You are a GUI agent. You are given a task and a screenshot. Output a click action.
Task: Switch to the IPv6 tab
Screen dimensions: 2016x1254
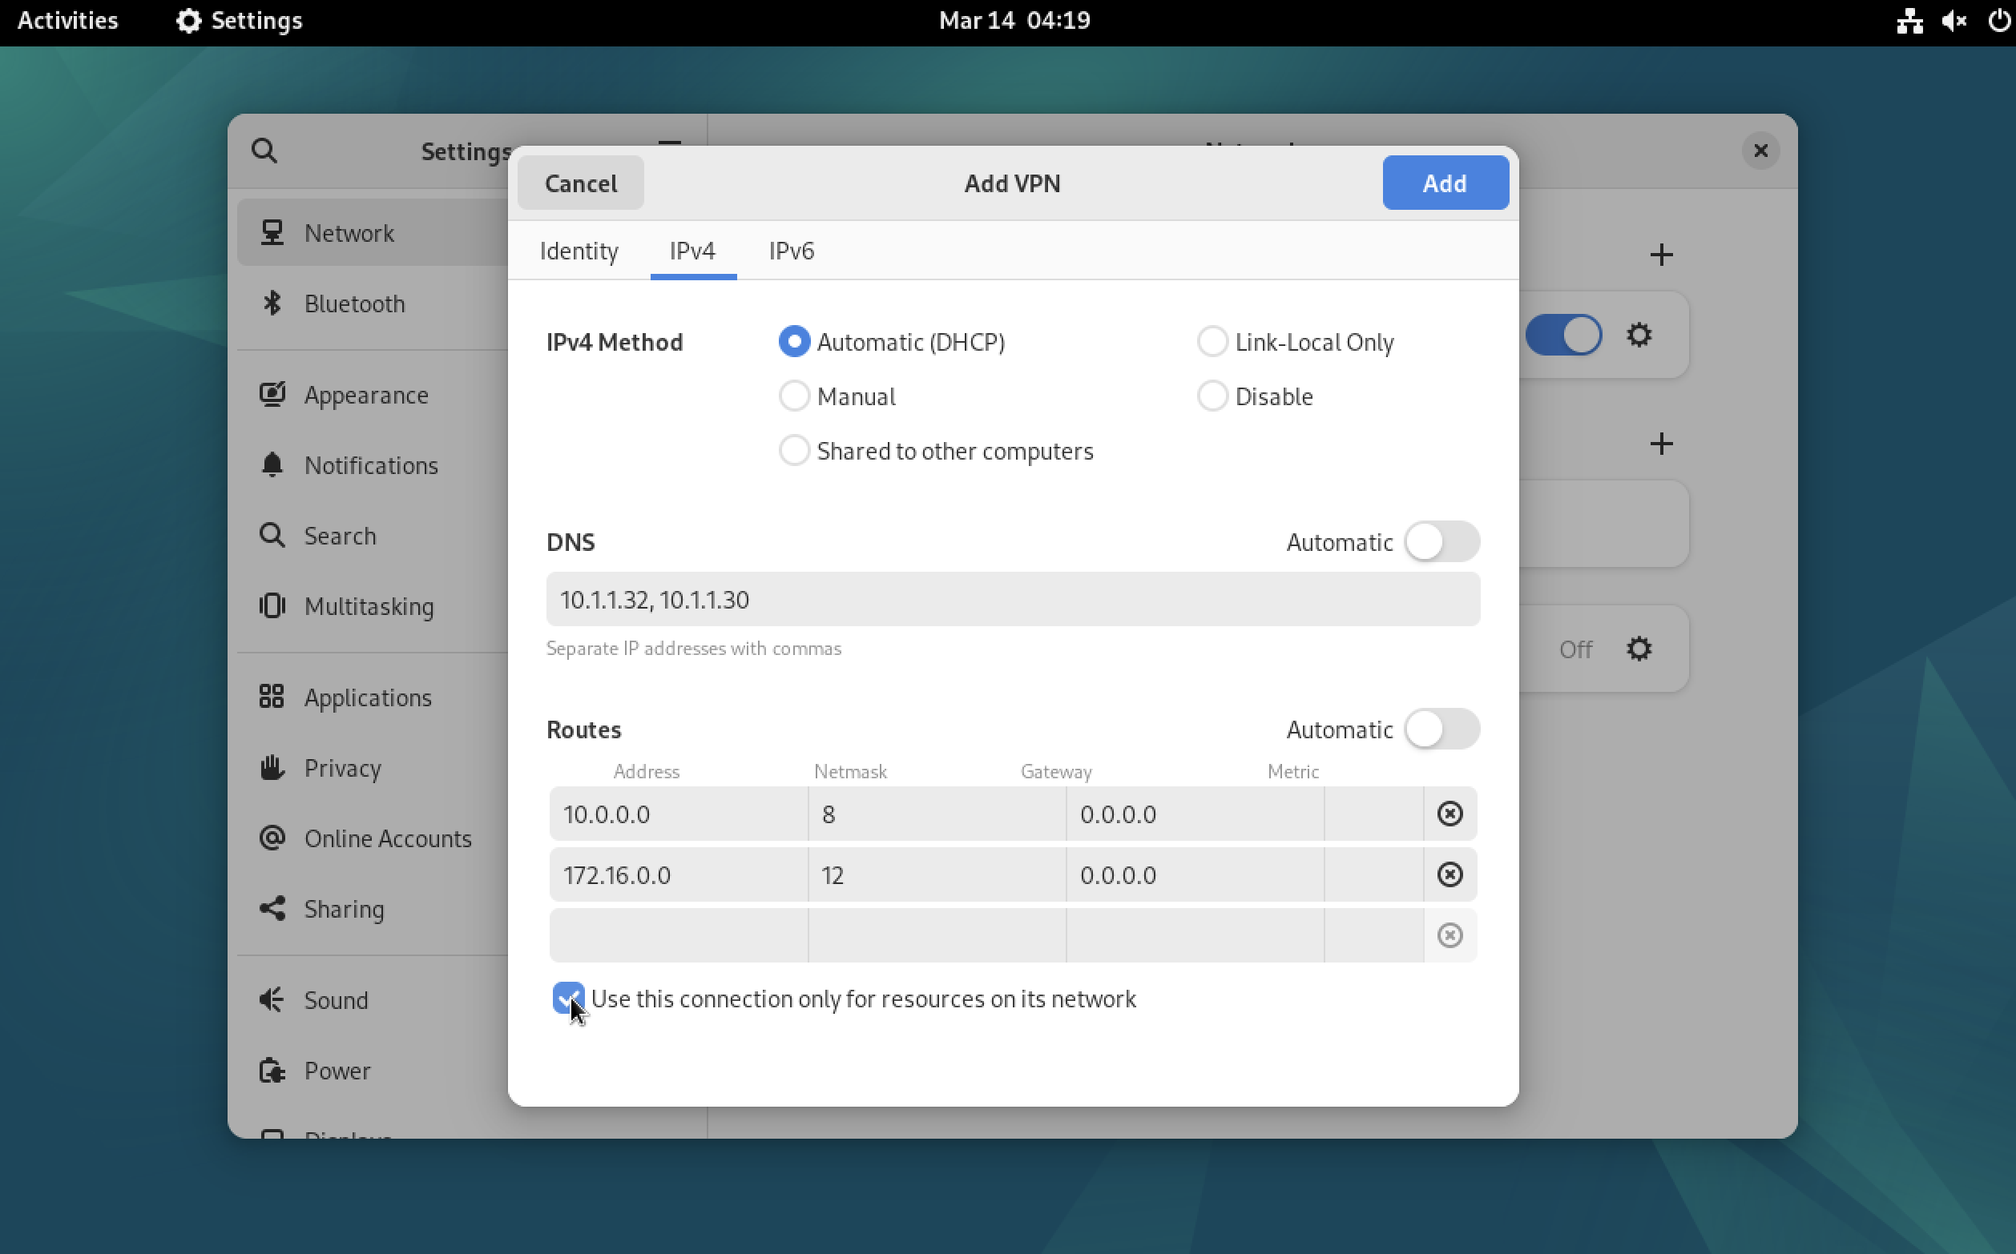pos(792,251)
